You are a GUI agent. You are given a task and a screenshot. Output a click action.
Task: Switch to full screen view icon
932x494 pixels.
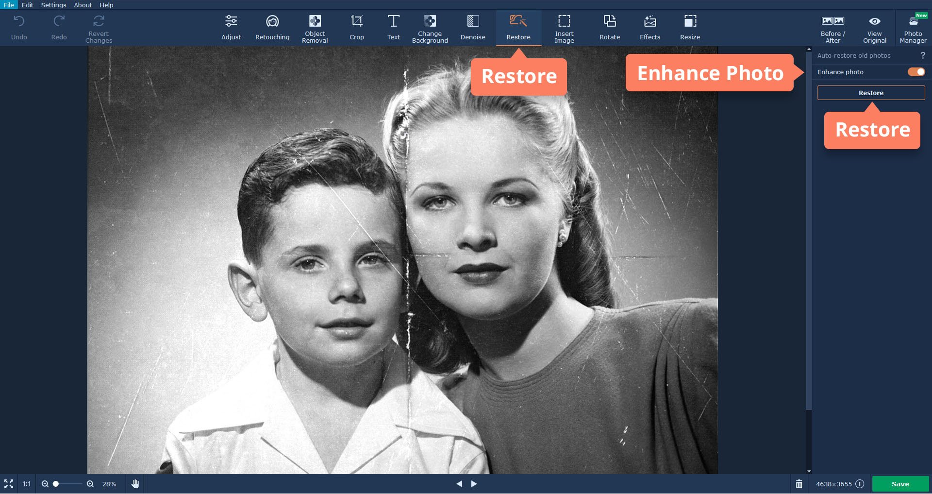(x=9, y=484)
